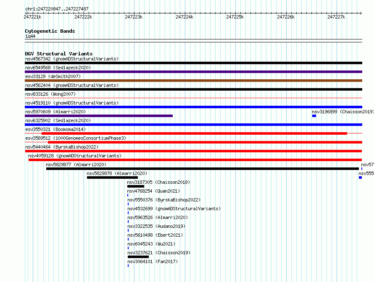This screenshot has width=374, height=282.
Task: Open nsv3237621 (Chaisson2019) label
Action: [x=159, y=253]
